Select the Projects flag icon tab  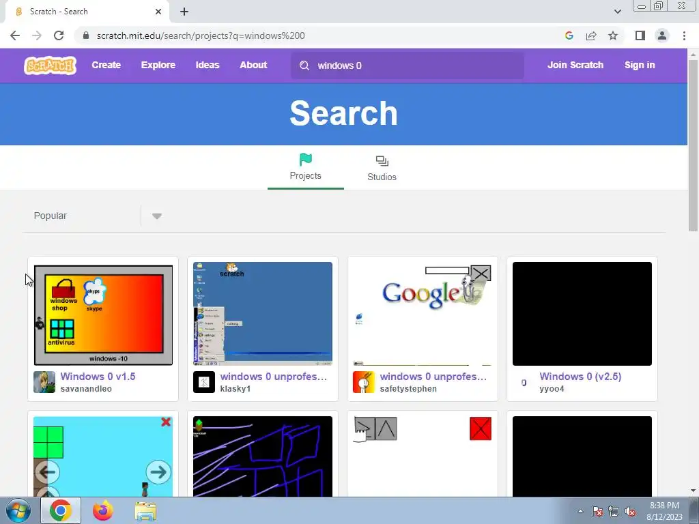point(305,167)
